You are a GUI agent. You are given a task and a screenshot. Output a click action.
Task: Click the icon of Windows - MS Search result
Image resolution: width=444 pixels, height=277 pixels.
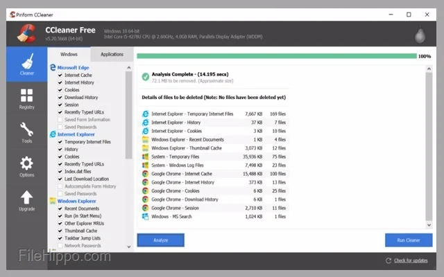(145, 217)
